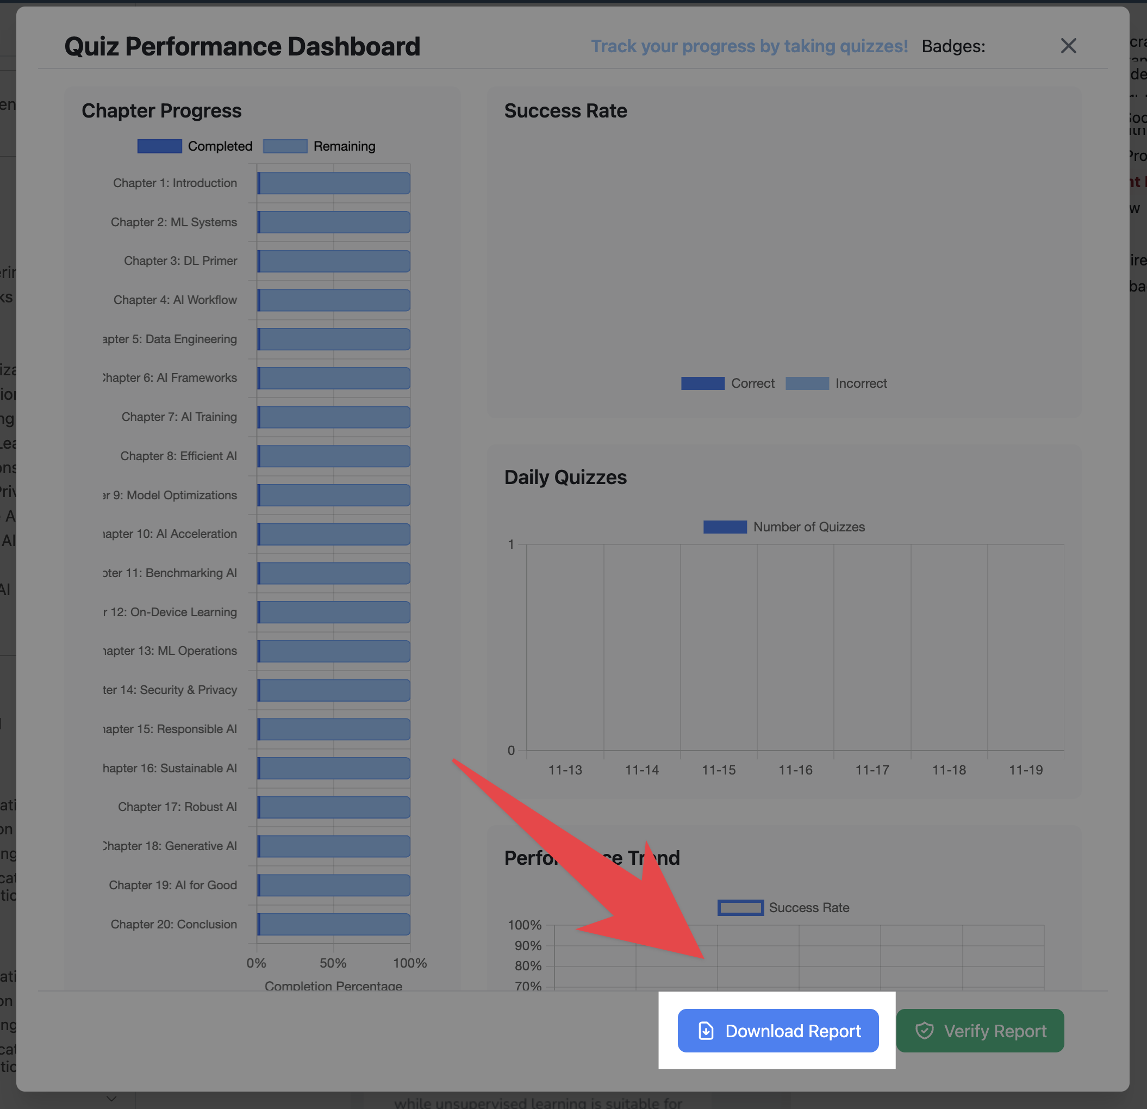Click the Chapter 1: Introduction progress bar
1147x1109 pixels.
(334, 183)
